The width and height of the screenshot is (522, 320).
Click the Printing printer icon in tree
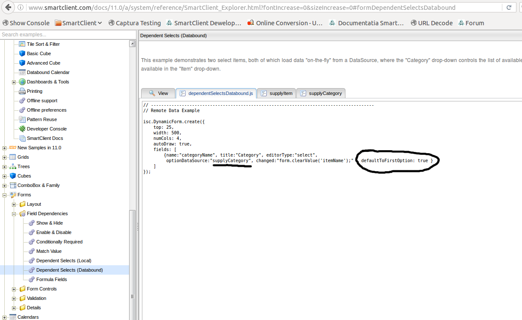(22, 91)
